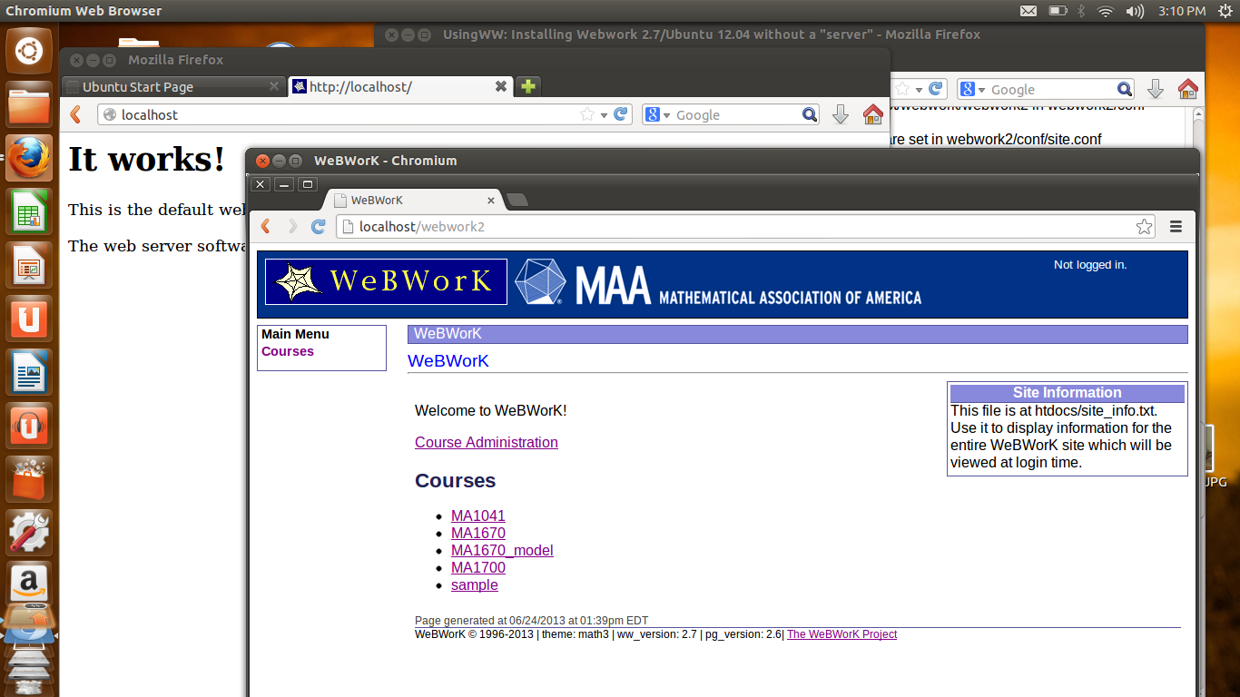Open a new tab in Chromium

[x=517, y=200]
